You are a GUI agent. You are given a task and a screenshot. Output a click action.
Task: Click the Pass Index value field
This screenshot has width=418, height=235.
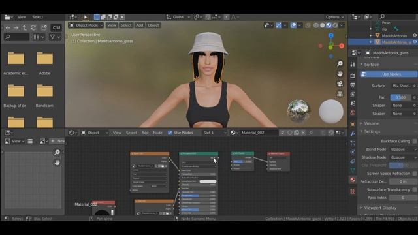coord(403,198)
